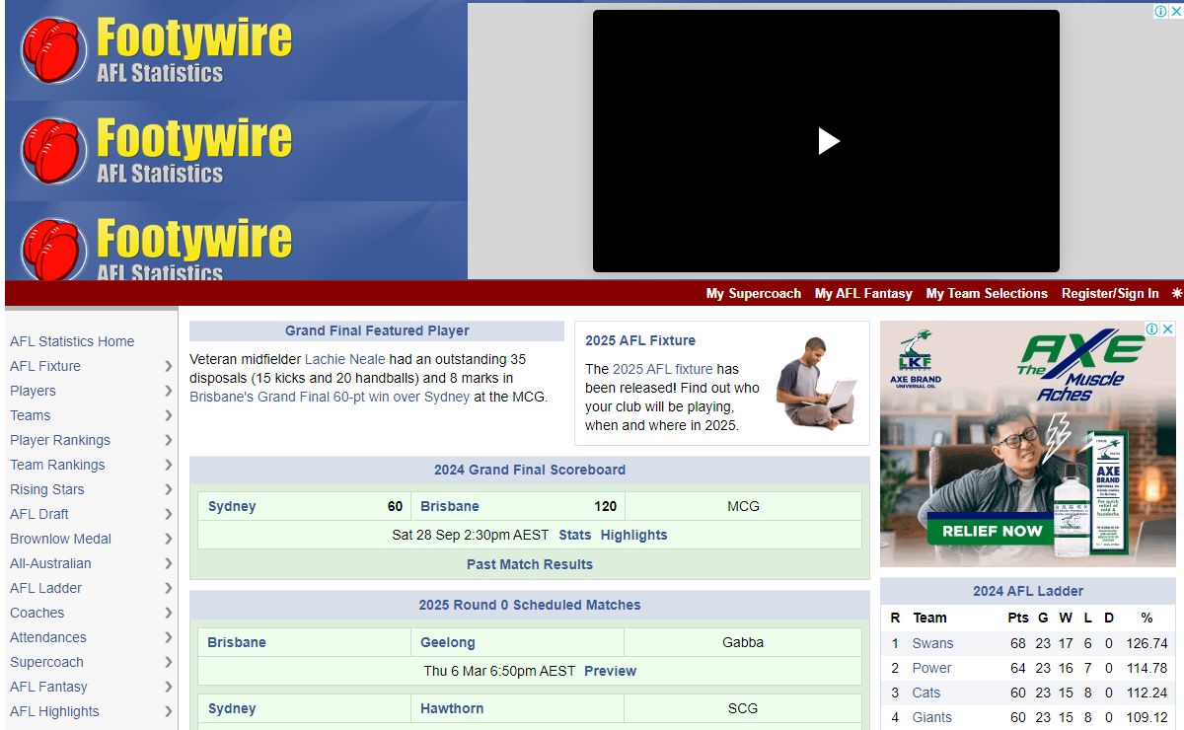The image size is (1184, 730).
Task: Close the Axe Brand sidebar ad
Action: tap(1167, 329)
